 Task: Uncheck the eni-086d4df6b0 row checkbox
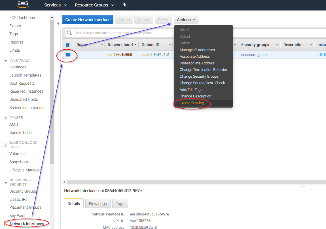[x=68, y=55]
